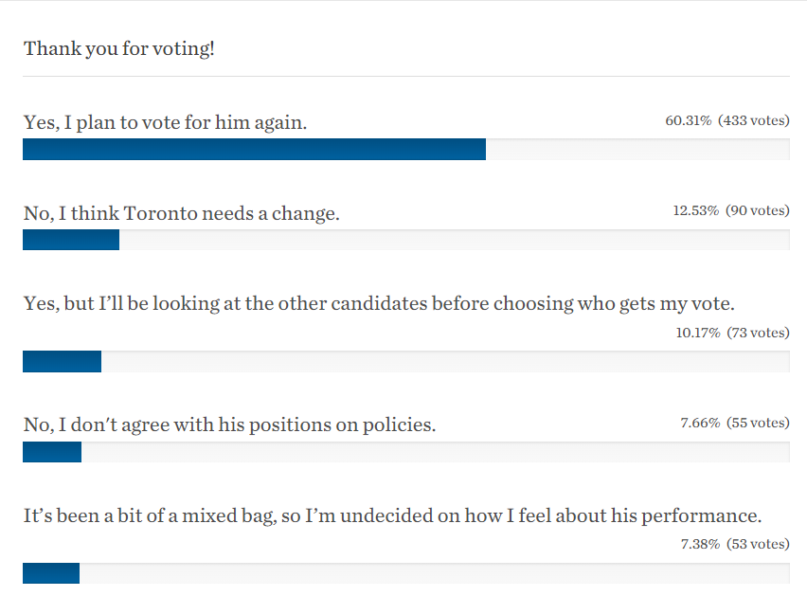This screenshot has width=807, height=596.
Task: Click the '10.17% (73 votes)' label
Action: click(x=732, y=333)
